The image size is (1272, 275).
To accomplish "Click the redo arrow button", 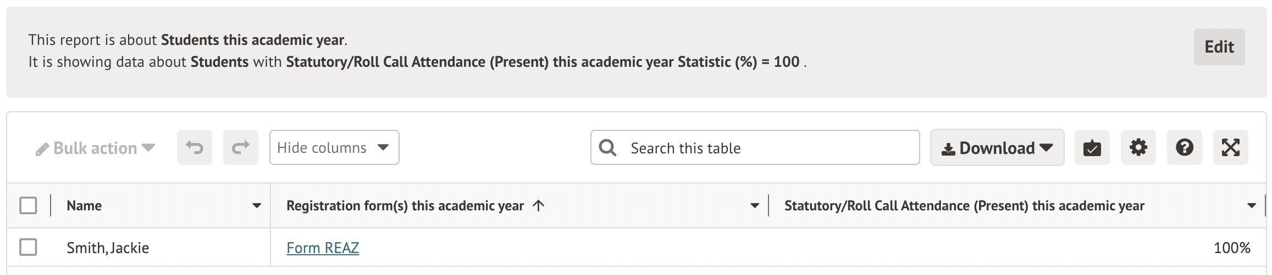I will click(x=240, y=147).
